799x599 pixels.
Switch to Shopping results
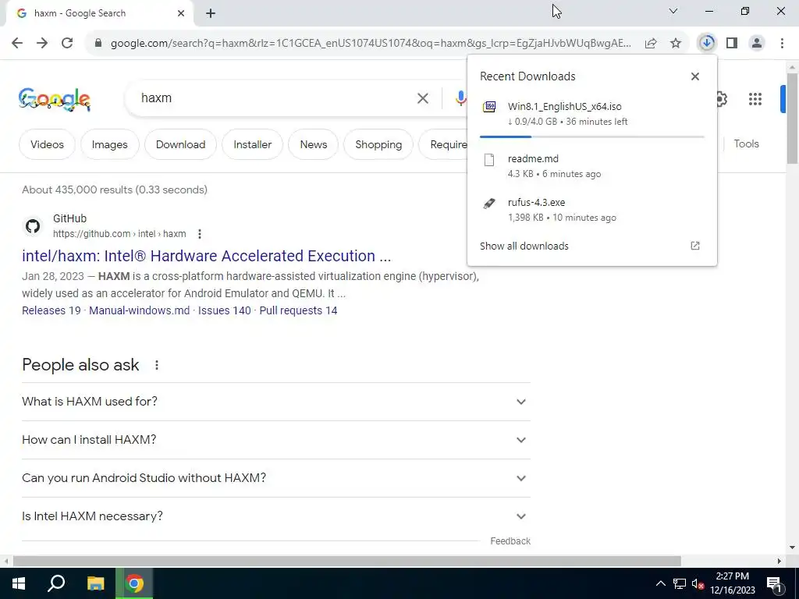(x=378, y=144)
